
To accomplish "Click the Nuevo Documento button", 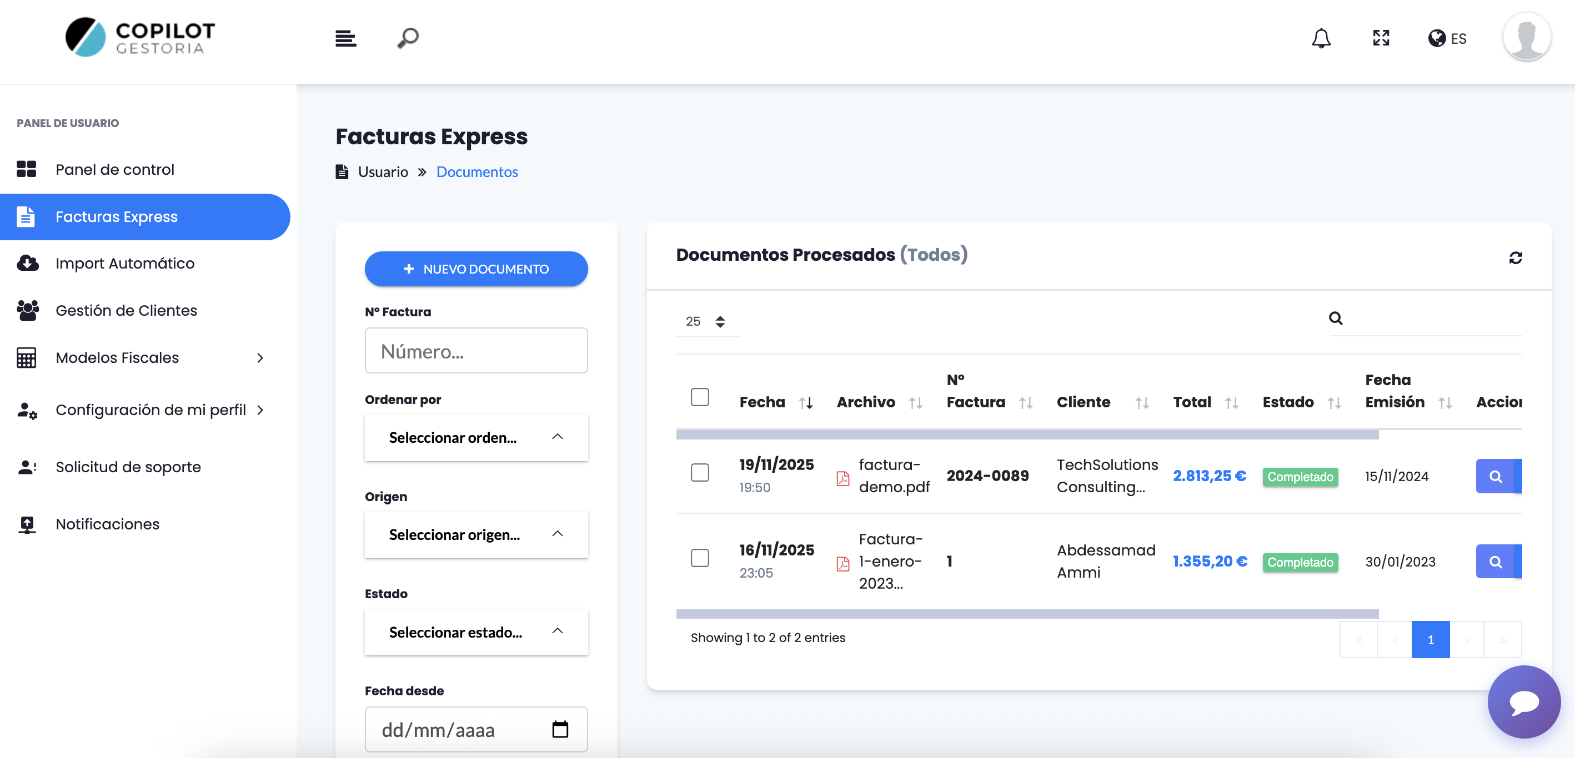I will [x=476, y=269].
